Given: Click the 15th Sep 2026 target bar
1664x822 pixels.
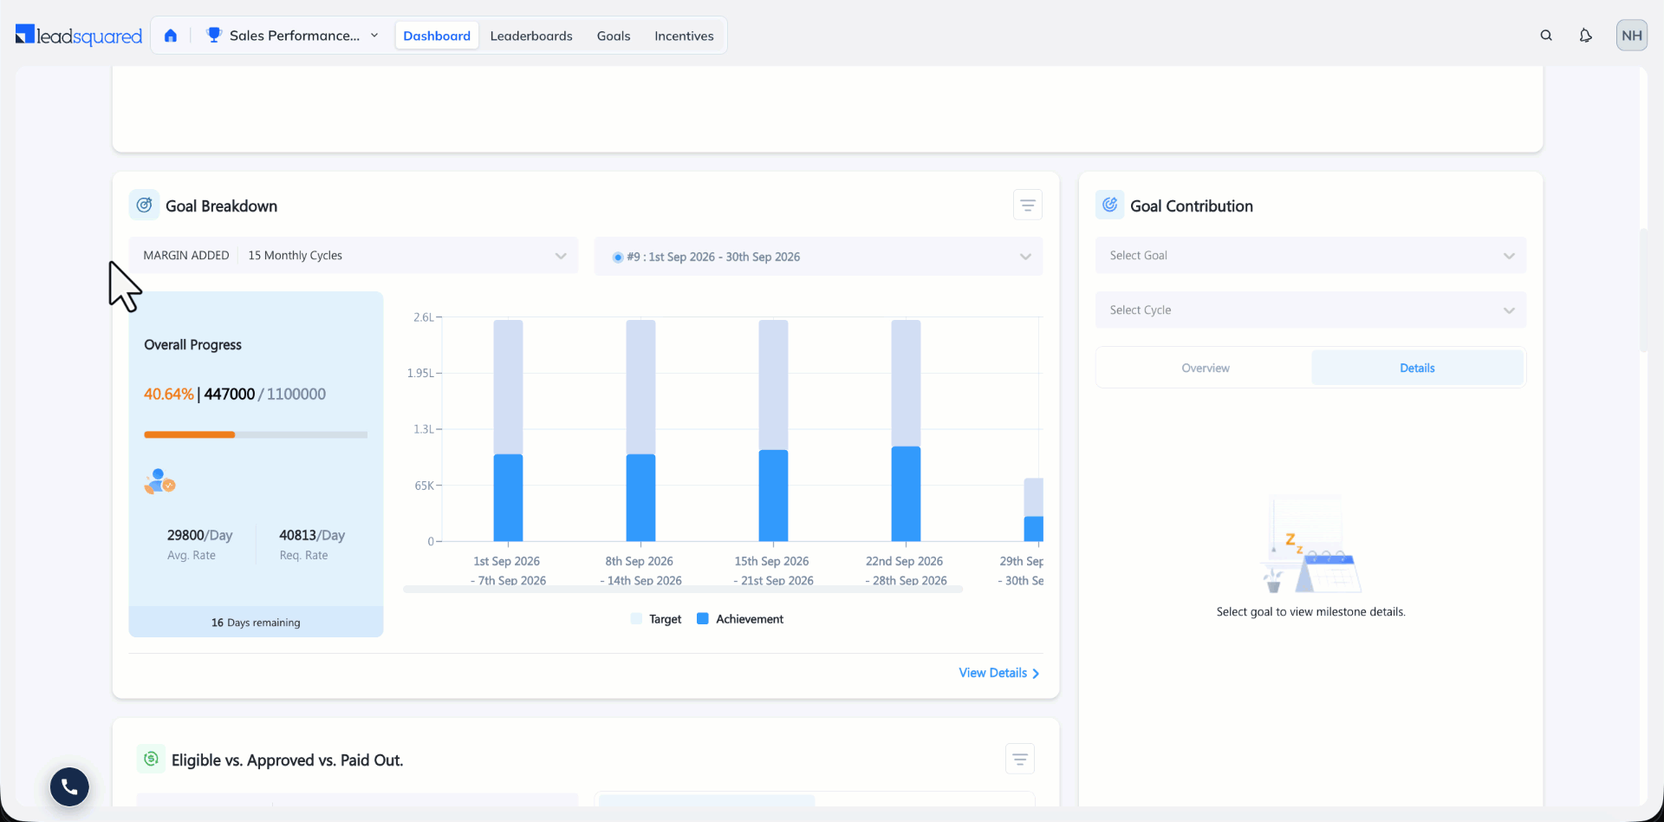Looking at the screenshot, I should (773, 385).
